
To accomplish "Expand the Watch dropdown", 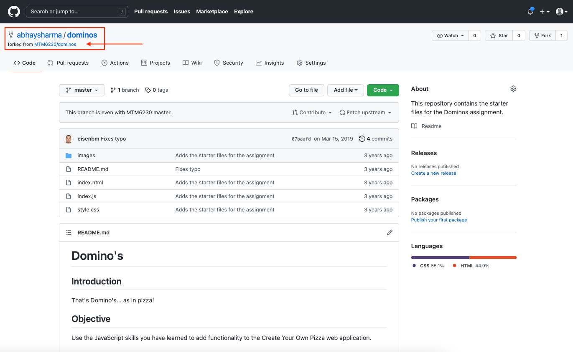I will point(450,36).
